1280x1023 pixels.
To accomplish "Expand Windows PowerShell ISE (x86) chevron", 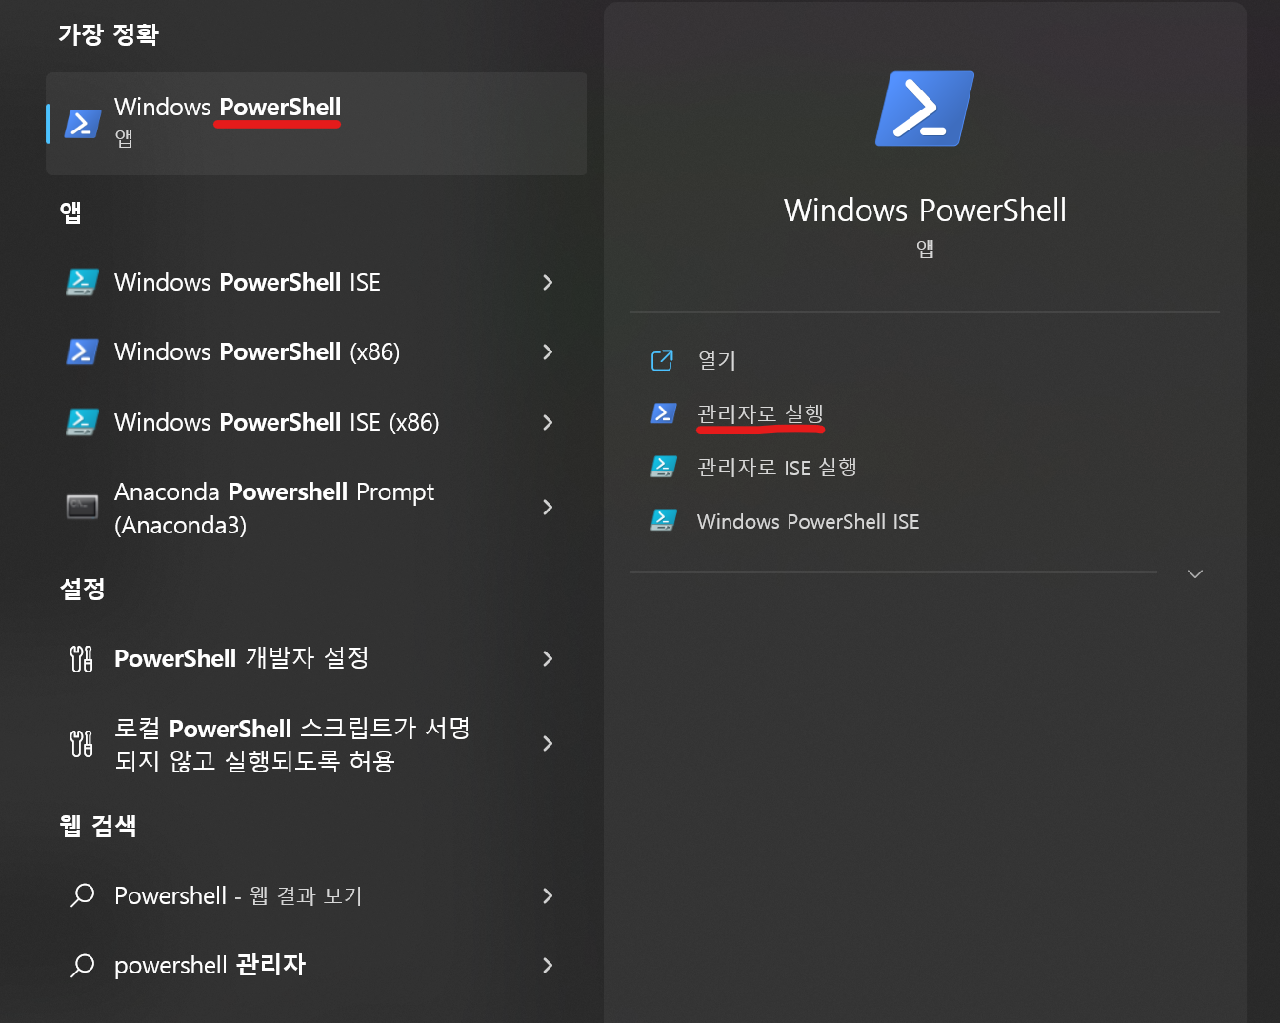I will pos(548,422).
